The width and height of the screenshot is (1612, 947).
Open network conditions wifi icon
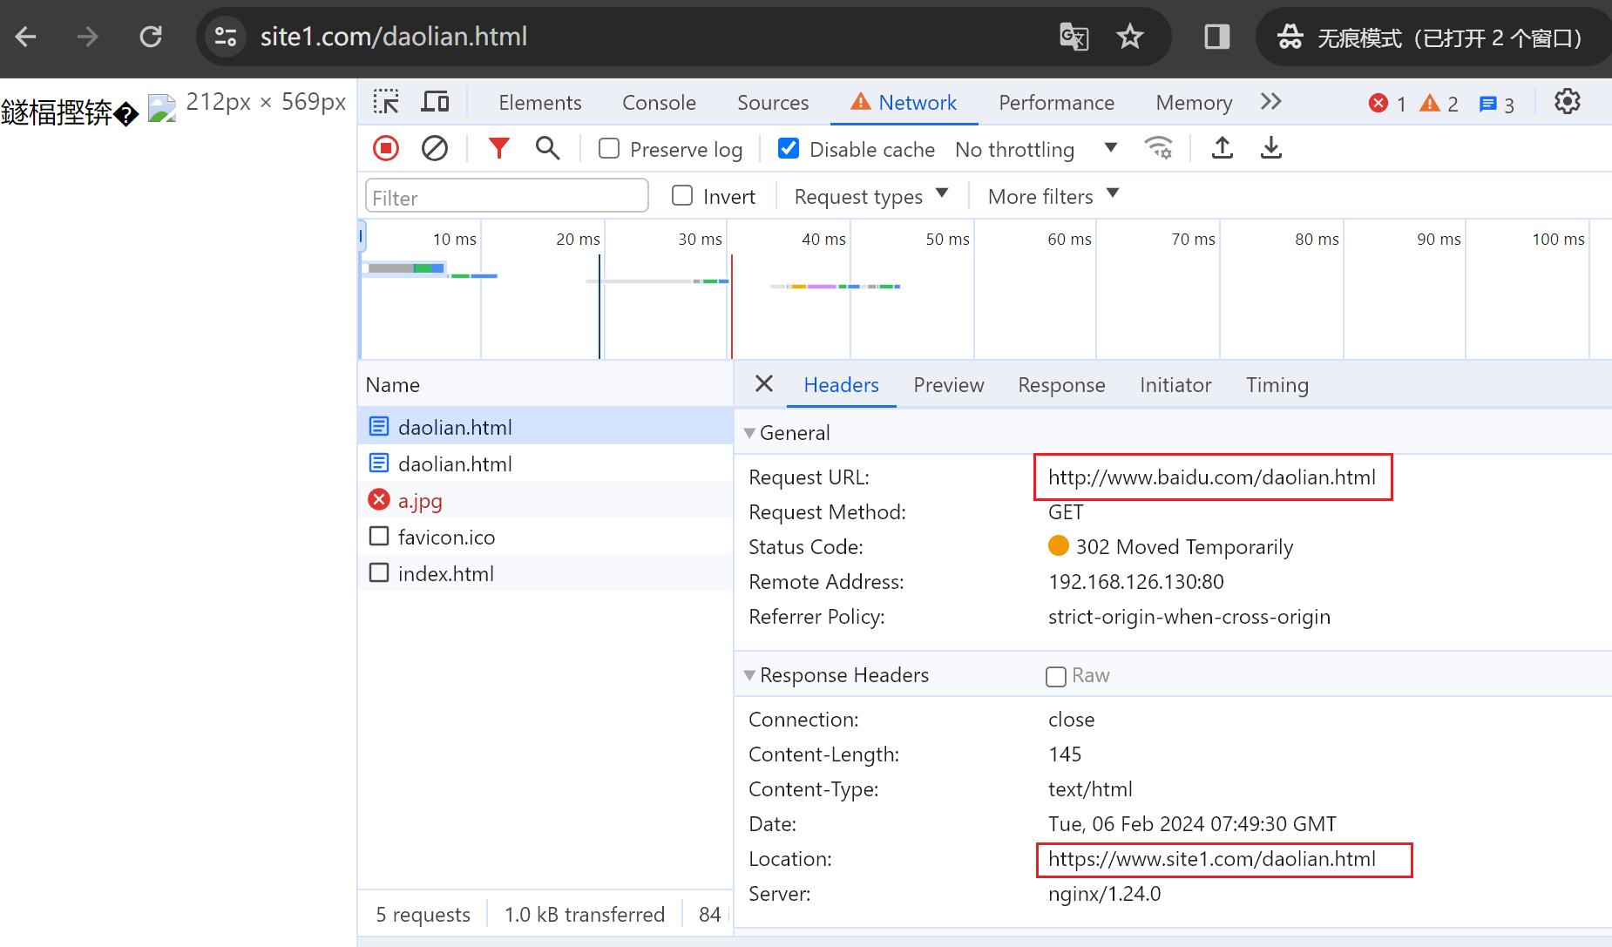(1158, 148)
